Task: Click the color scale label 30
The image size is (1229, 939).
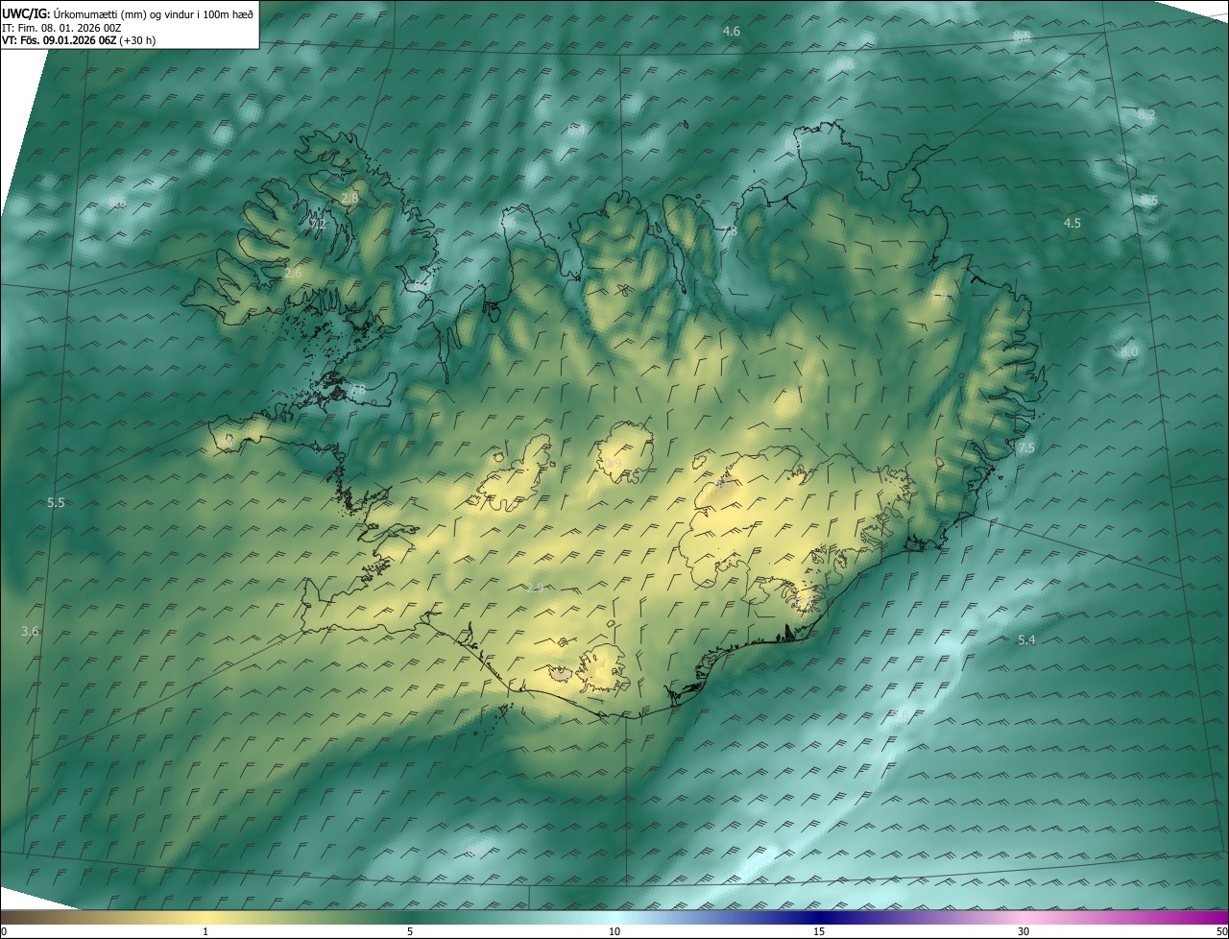Action: 1024,931
